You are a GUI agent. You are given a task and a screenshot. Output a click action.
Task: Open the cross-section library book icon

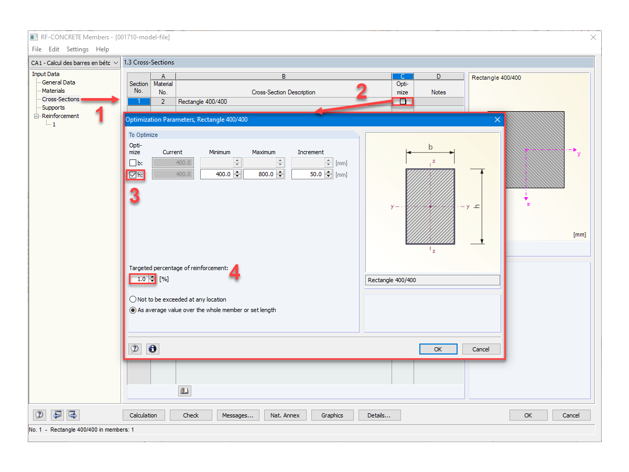coord(185,391)
